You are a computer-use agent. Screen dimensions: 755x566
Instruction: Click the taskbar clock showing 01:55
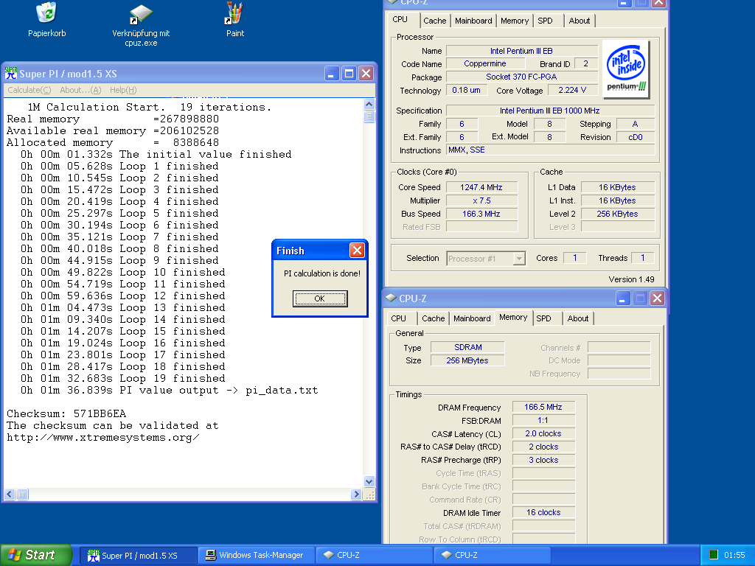734,555
